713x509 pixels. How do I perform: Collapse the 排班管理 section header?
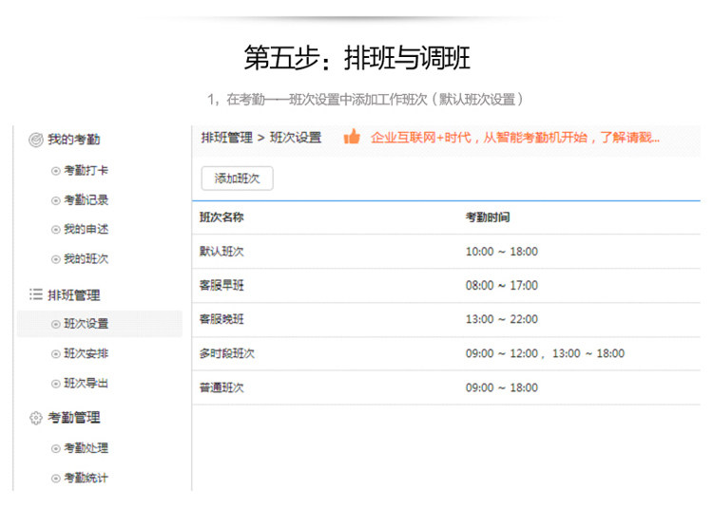[73, 295]
